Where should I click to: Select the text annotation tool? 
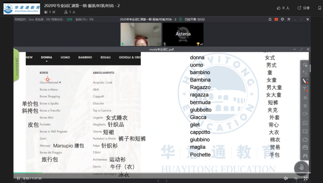[x=305, y=89]
